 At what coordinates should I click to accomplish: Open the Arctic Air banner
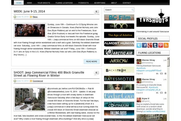coord(119,52)
